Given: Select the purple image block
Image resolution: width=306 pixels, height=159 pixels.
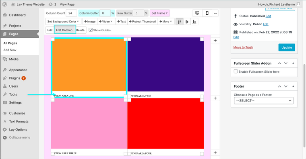Looking at the screenshot, I should [165, 64].
